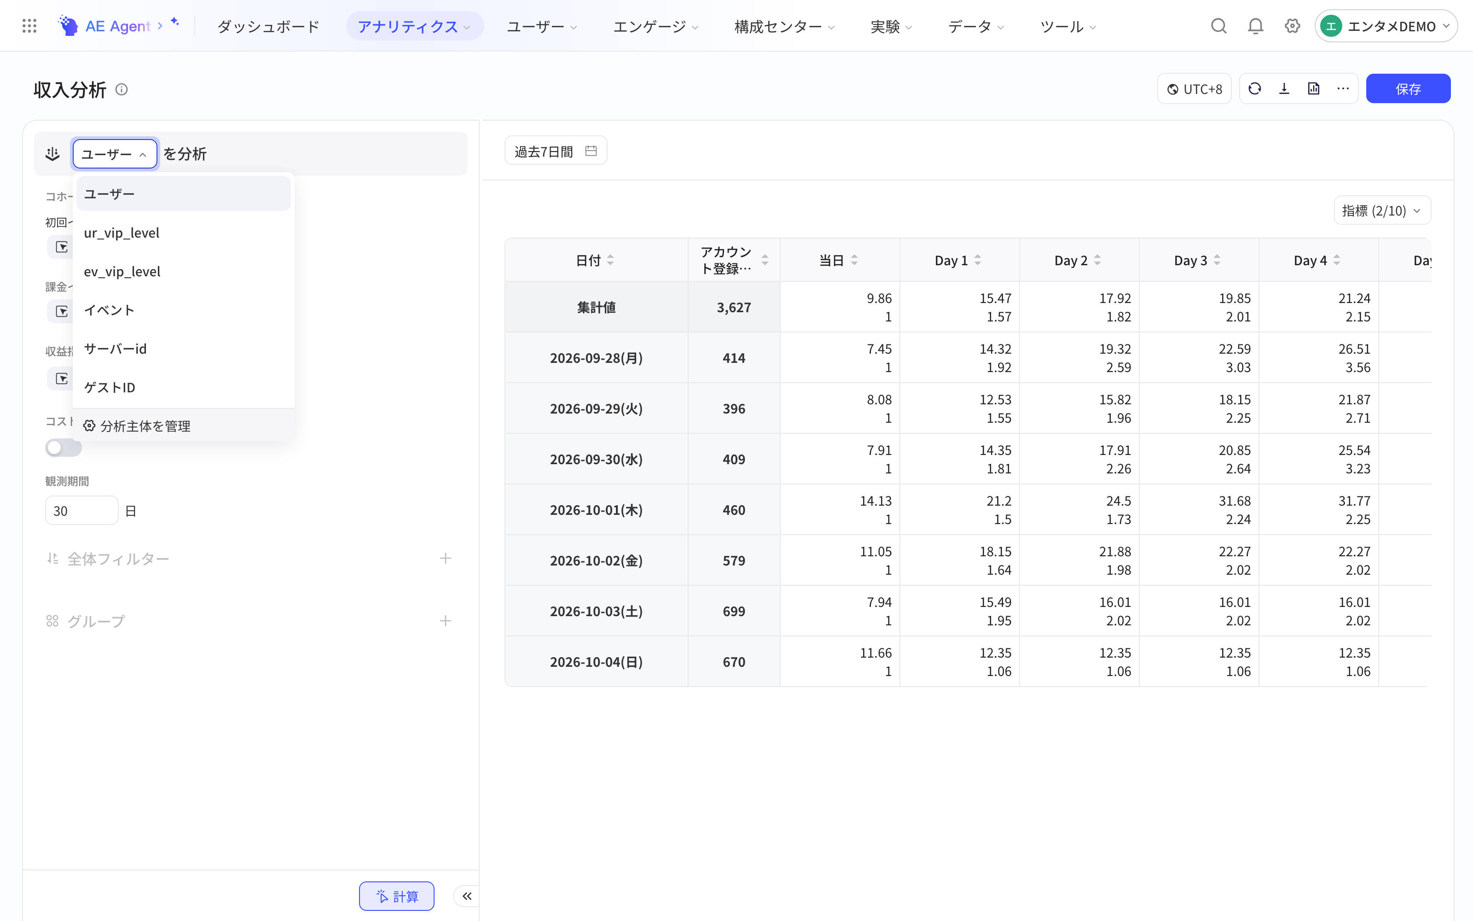Click the info icon beside 収入分析
The width and height of the screenshot is (1473, 921).
tap(122, 89)
